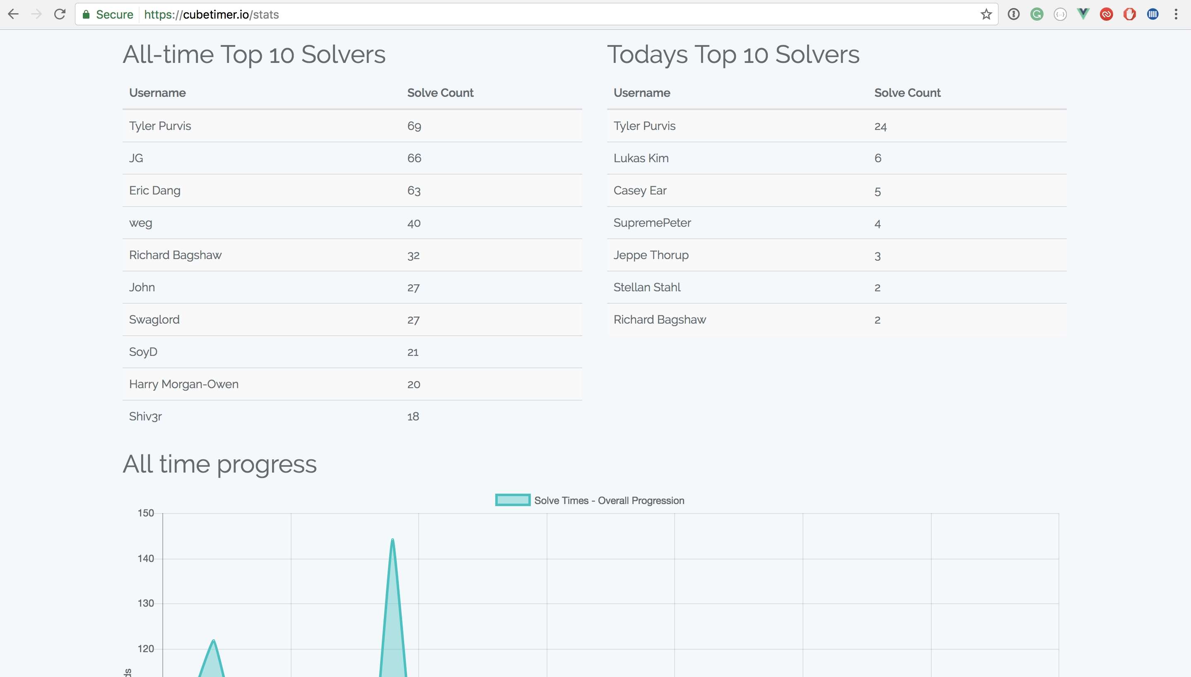
Task: Click the browser back arrow
Action: [14, 14]
